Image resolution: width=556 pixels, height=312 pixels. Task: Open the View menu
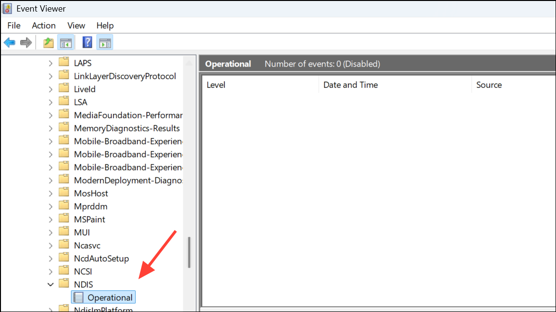click(x=76, y=26)
